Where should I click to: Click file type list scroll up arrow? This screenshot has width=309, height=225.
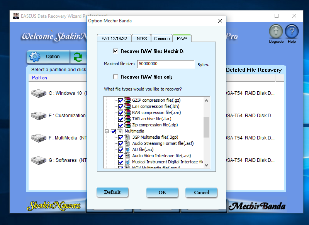click(206, 101)
